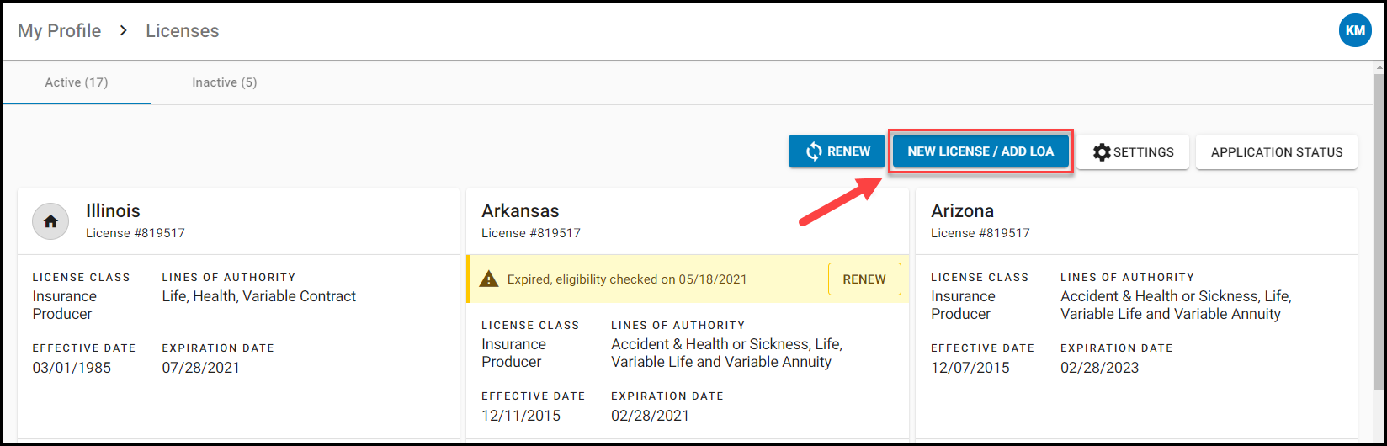Click the warning triangle icon on Arkansas card

(x=488, y=279)
